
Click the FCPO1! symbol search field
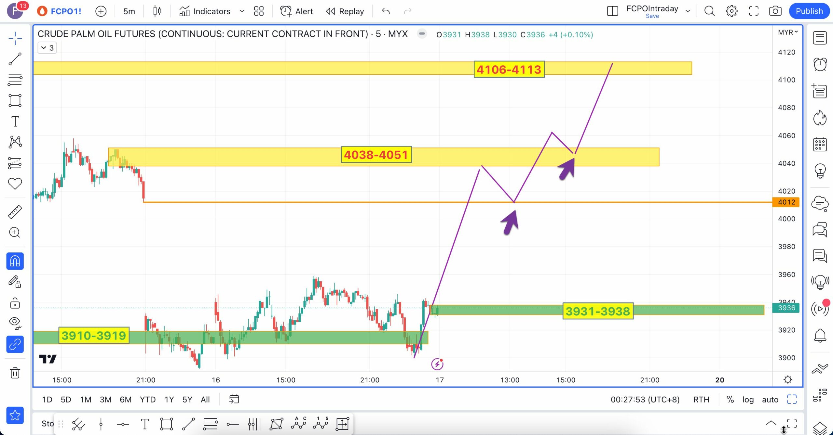[66, 11]
